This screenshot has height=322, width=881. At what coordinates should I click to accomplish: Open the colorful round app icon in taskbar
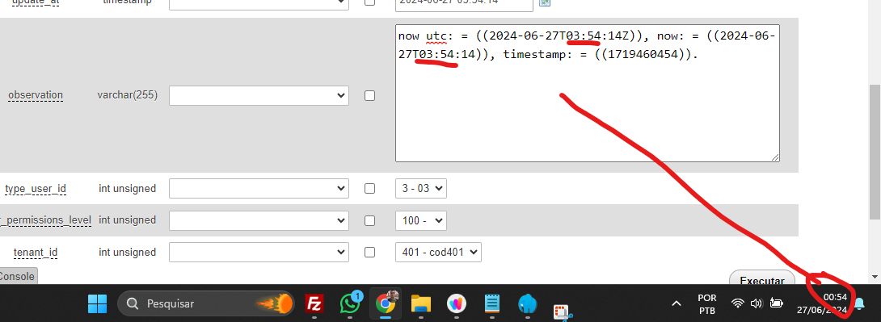click(456, 304)
